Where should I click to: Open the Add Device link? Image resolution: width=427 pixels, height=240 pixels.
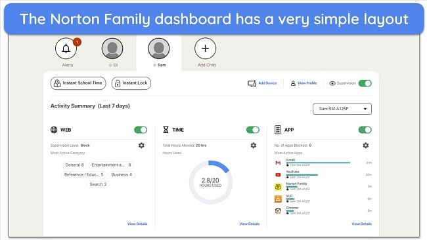(x=267, y=83)
